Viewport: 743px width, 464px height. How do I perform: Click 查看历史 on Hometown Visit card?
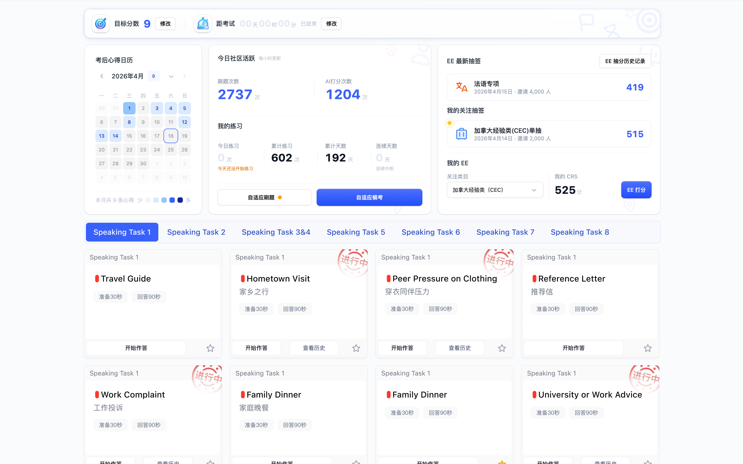[x=314, y=348]
